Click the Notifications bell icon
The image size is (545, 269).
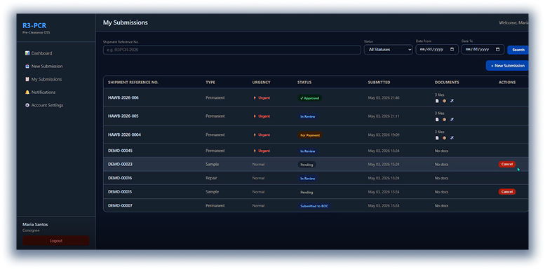pos(27,92)
